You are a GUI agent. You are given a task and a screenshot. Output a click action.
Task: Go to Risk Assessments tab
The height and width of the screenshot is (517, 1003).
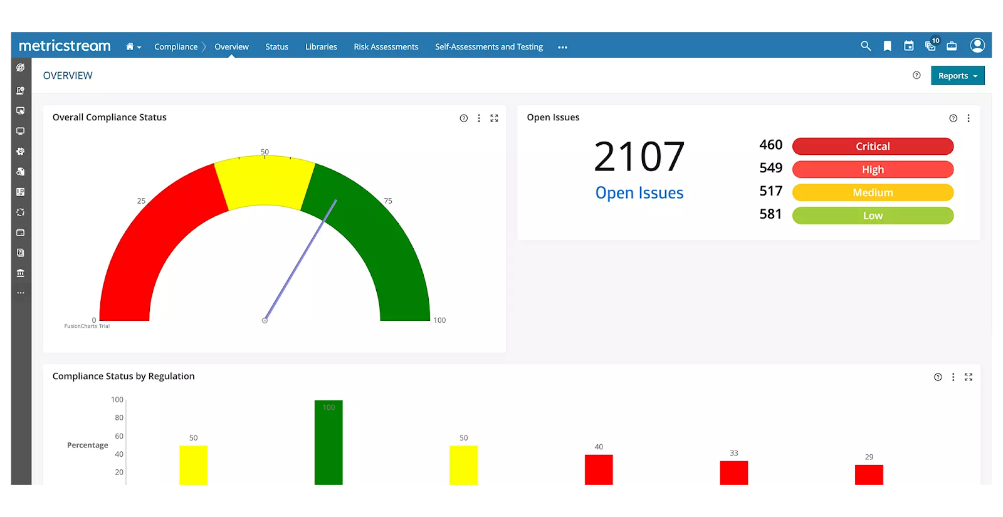click(x=386, y=47)
